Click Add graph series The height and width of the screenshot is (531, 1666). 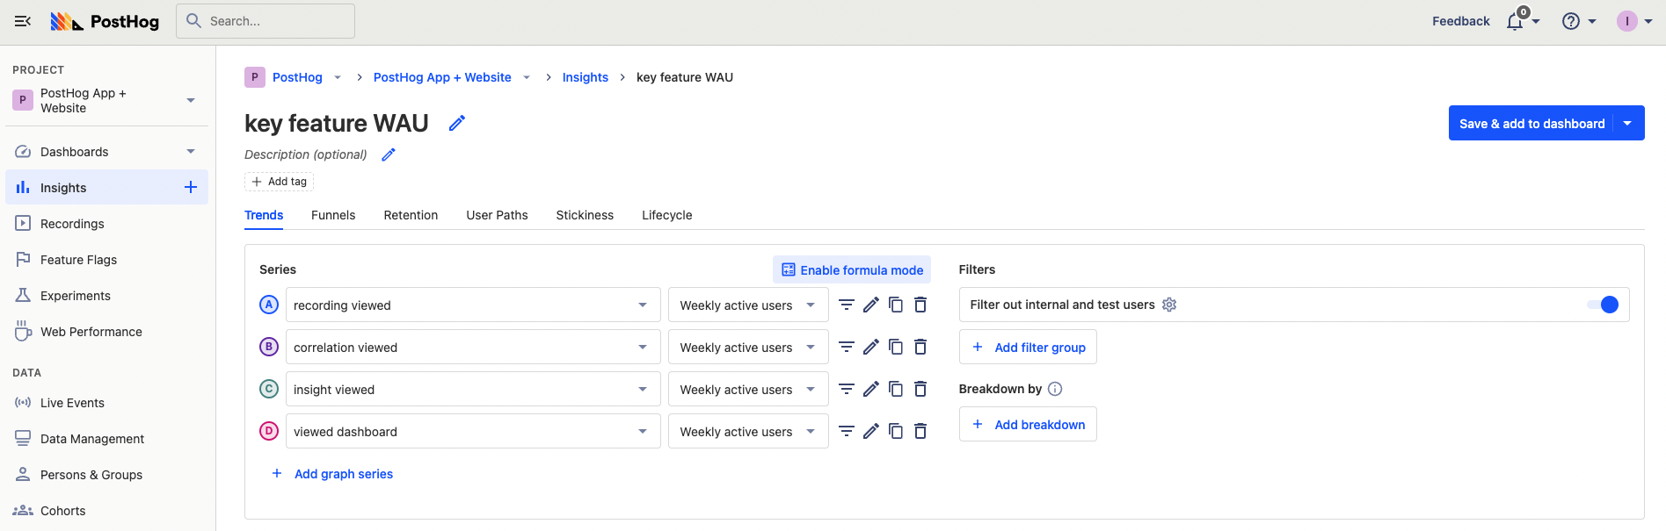click(x=343, y=474)
